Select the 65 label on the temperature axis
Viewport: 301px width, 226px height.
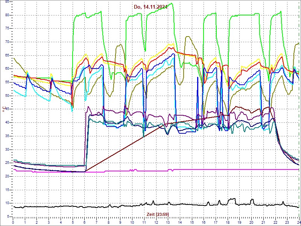pyautogui.click(x=7, y=55)
